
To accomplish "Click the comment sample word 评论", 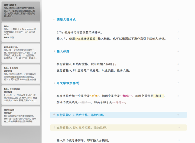I will click(119, 102).
